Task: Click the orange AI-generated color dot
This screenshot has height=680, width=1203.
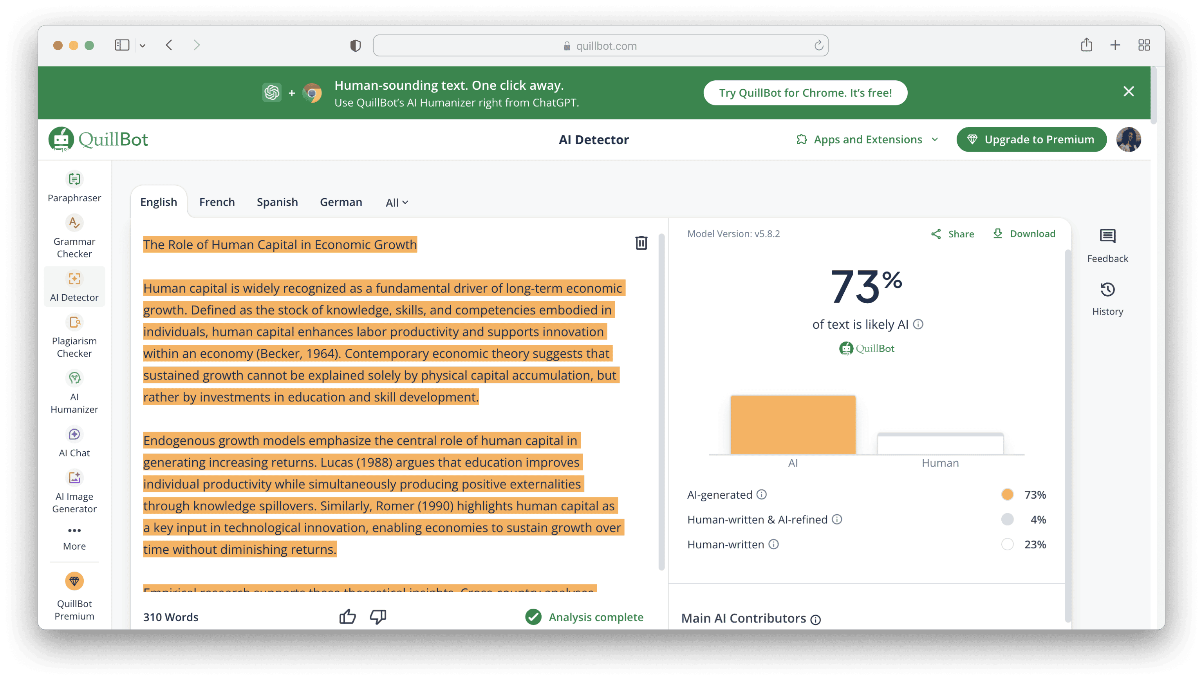Action: [1007, 494]
